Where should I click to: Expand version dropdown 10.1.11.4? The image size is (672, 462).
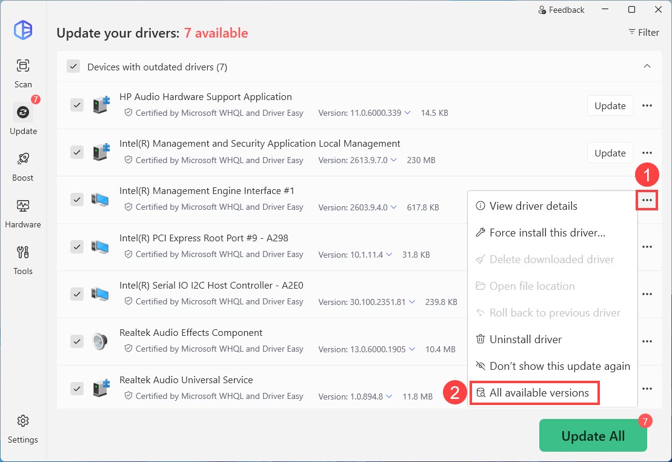[x=389, y=254]
